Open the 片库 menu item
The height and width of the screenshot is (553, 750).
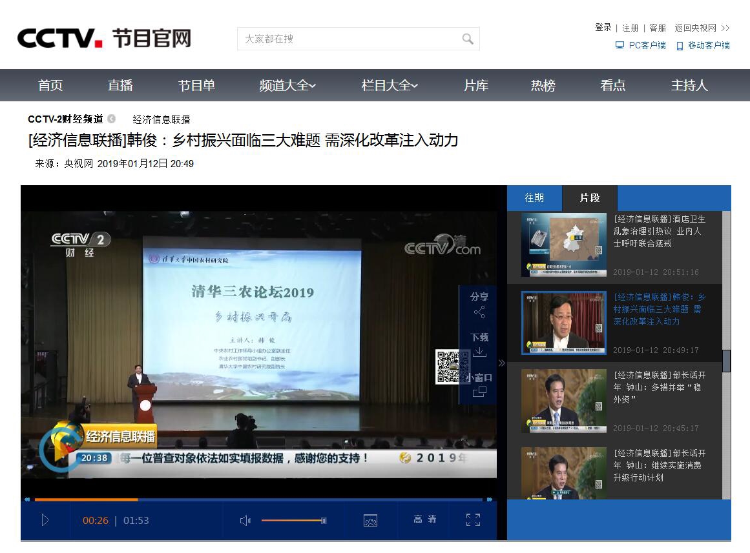tap(476, 86)
